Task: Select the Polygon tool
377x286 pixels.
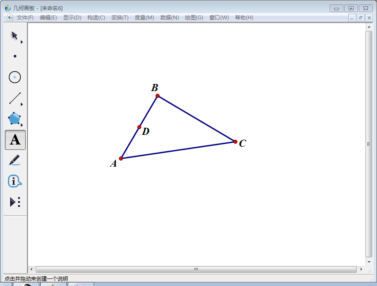Action: [x=14, y=118]
